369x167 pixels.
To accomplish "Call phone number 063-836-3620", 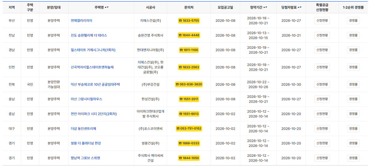I will pos(189,84).
